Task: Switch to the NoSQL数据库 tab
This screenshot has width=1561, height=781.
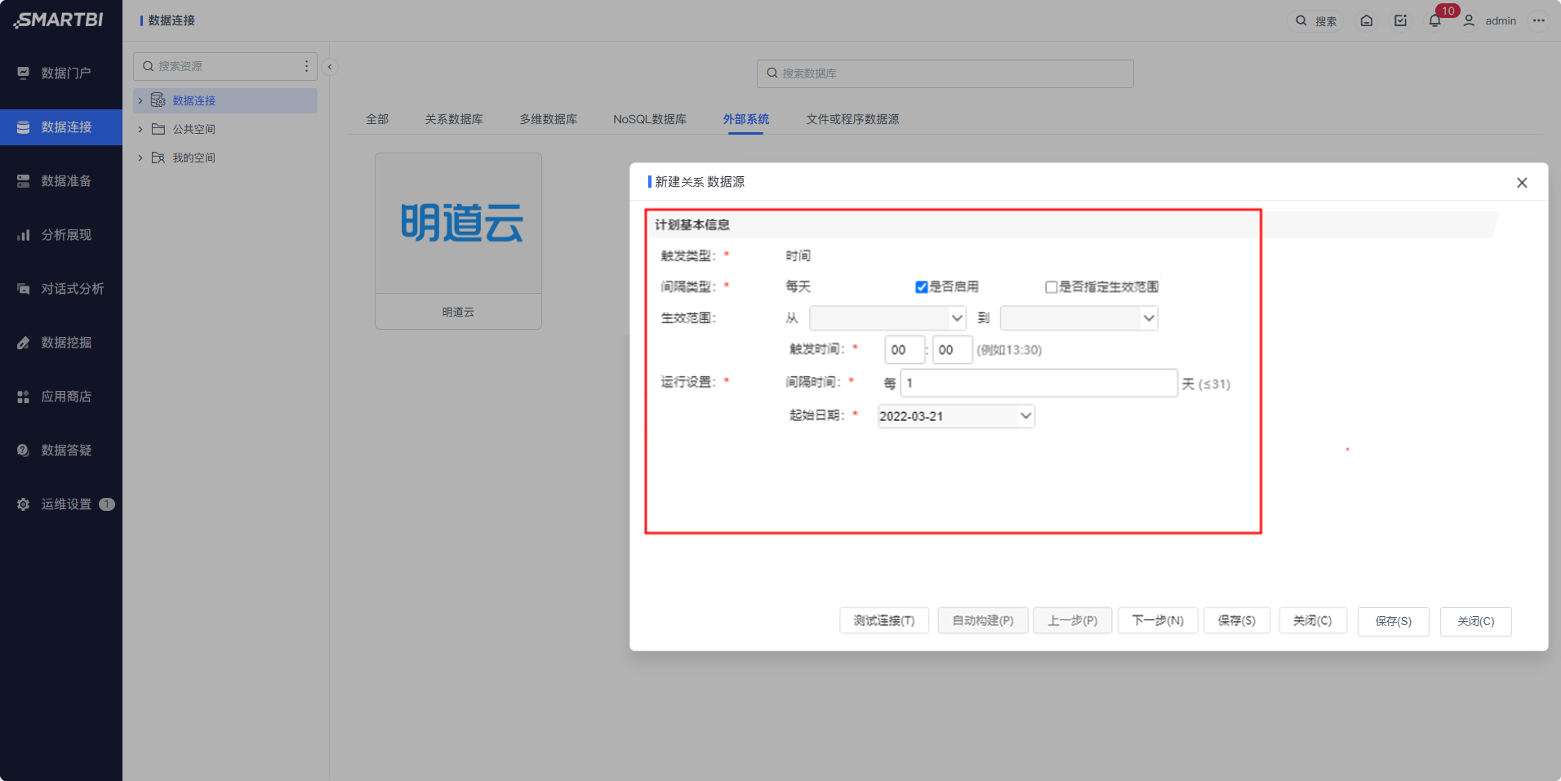Action: pos(650,119)
